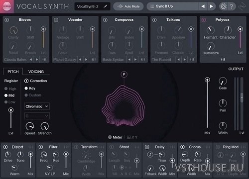Toggle pitch Correction power button
The width and height of the screenshot is (249, 179).
[x=26, y=81]
